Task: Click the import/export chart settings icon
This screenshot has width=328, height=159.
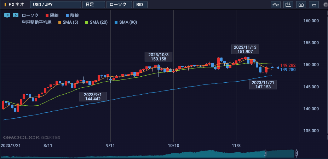Action: coord(288,5)
